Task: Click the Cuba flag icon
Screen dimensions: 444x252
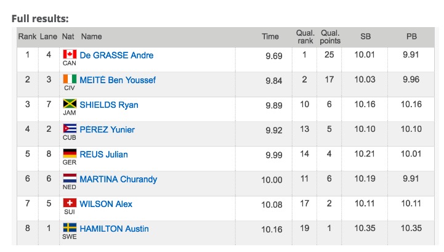Action: point(70,128)
